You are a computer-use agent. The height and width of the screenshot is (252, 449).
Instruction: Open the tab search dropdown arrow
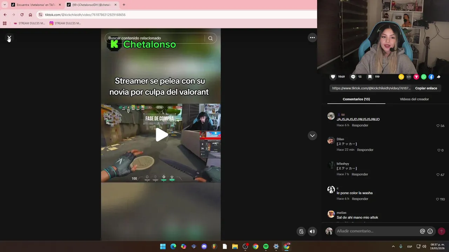(x=5, y=5)
